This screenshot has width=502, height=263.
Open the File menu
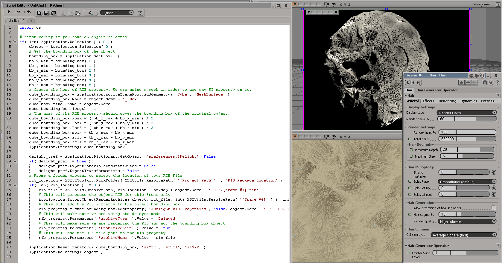[8, 12]
